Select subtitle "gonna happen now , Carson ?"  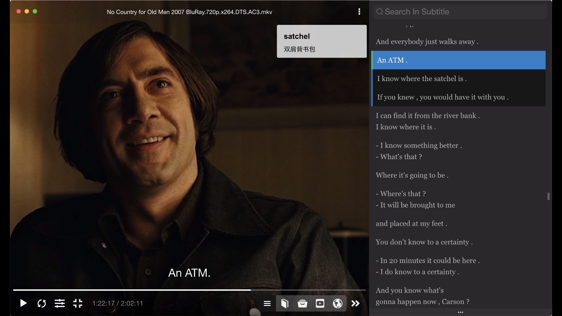pyautogui.click(x=423, y=302)
